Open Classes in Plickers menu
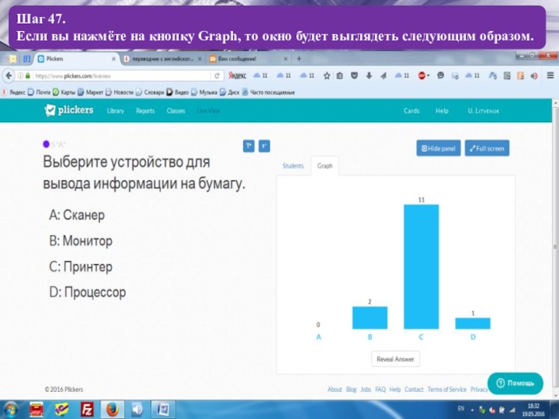Image resolution: width=559 pixels, height=419 pixels. click(176, 111)
